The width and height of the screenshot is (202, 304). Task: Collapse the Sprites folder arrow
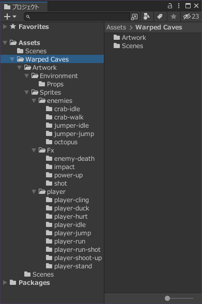point(27,92)
